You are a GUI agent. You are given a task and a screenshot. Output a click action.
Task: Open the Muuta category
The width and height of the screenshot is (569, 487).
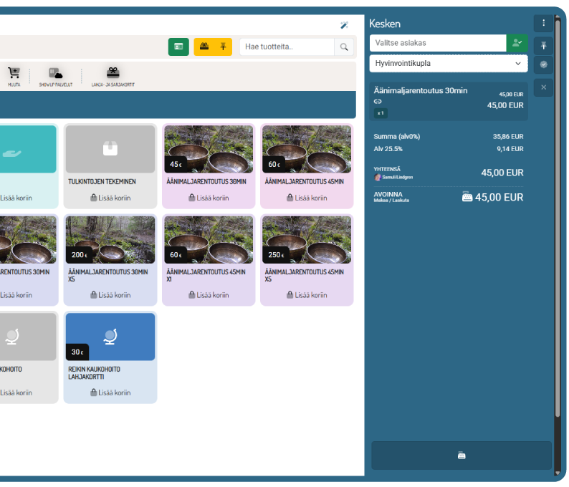14,77
